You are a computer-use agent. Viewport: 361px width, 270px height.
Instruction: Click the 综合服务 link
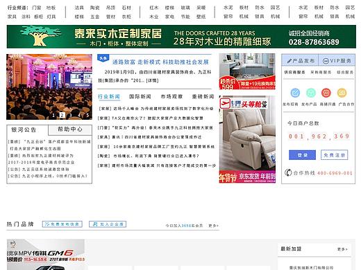(x=345, y=72)
